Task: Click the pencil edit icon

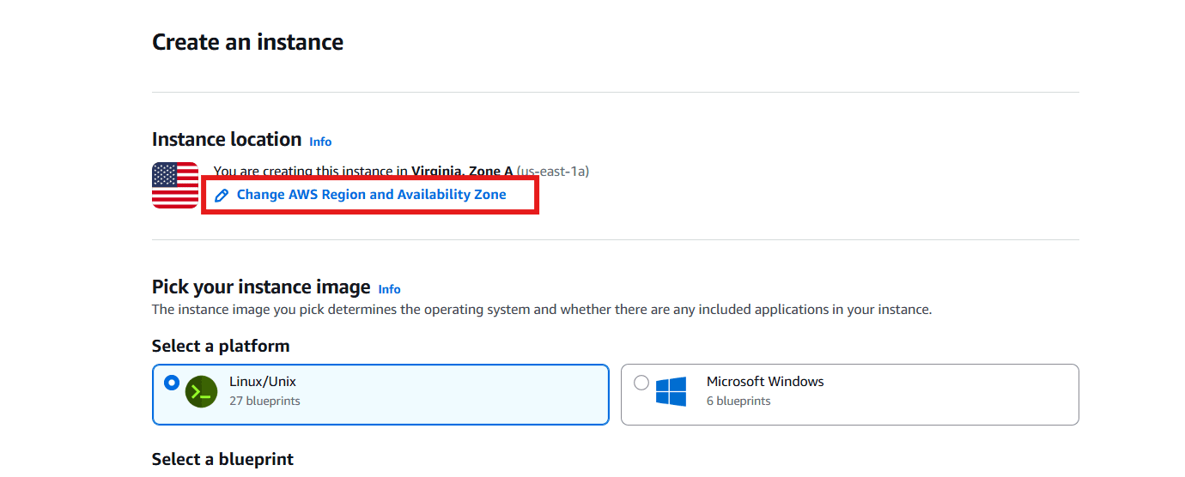Action: (222, 196)
